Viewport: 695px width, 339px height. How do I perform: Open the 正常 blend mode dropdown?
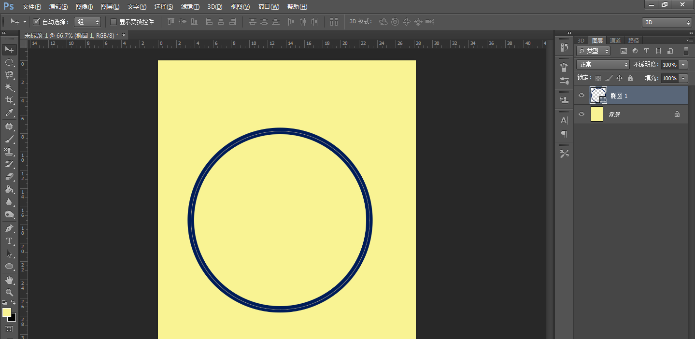[x=603, y=64]
